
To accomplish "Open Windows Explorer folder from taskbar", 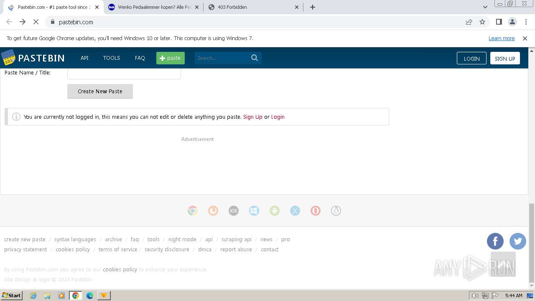I will tap(47, 296).
